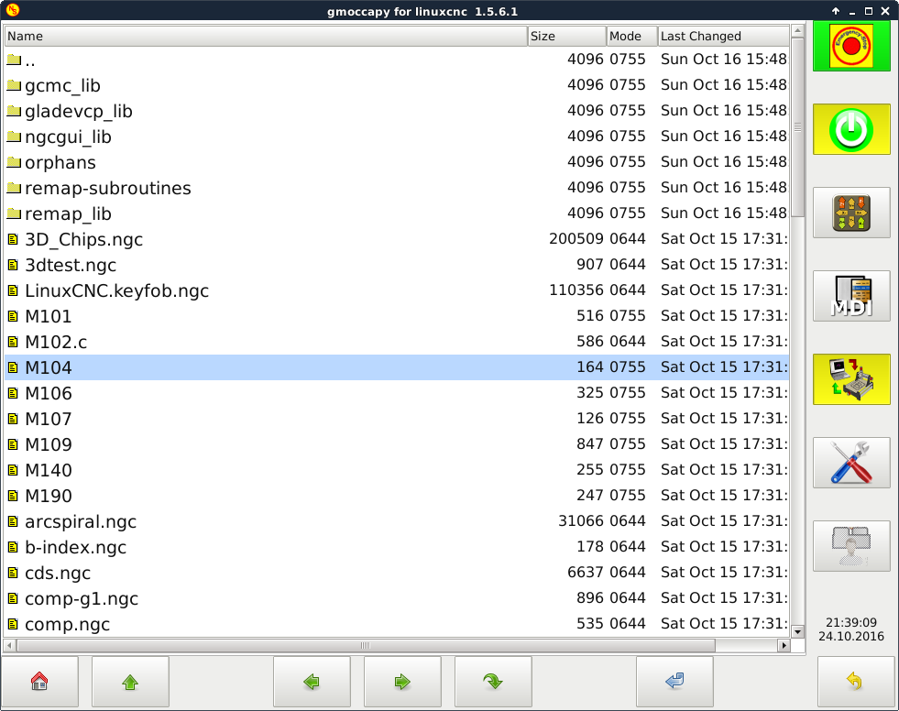Select file M102.c
The width and height of the screenshot is (899, 711).
(397, 342)
